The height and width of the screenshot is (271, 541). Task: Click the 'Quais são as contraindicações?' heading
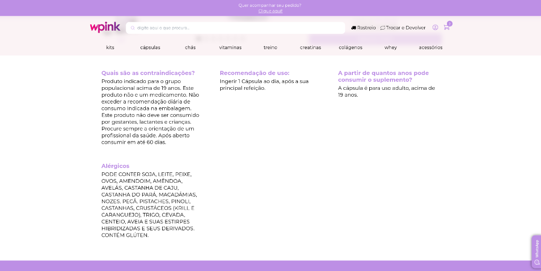pyautogui.click(x=148, y=73)
